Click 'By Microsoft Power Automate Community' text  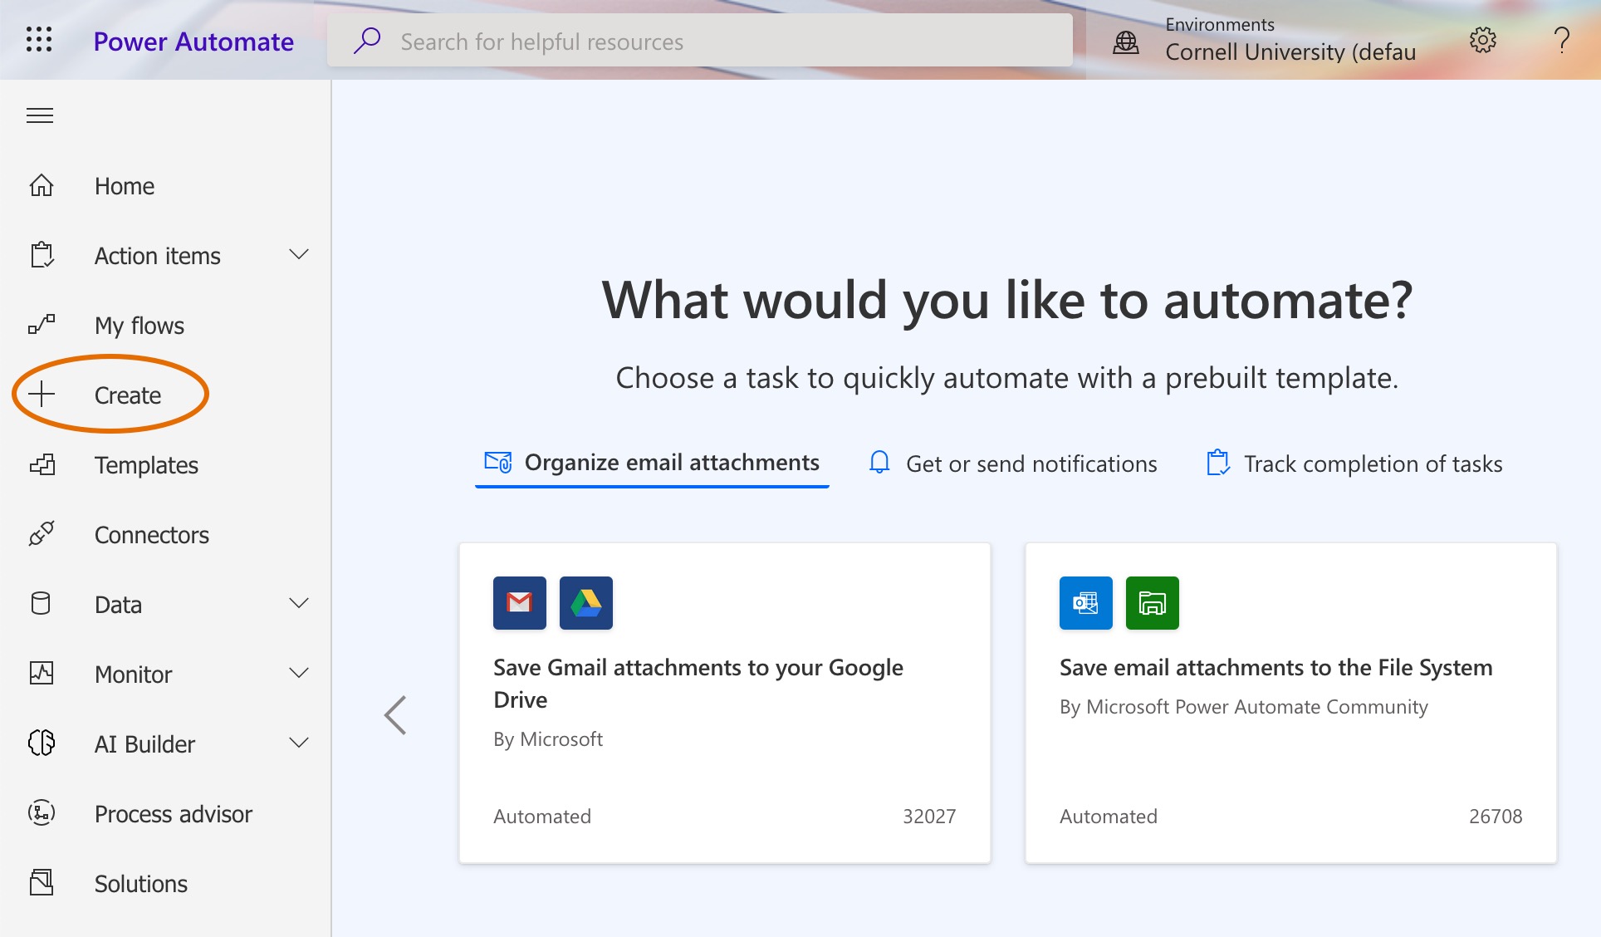(x=1244, y=706)
